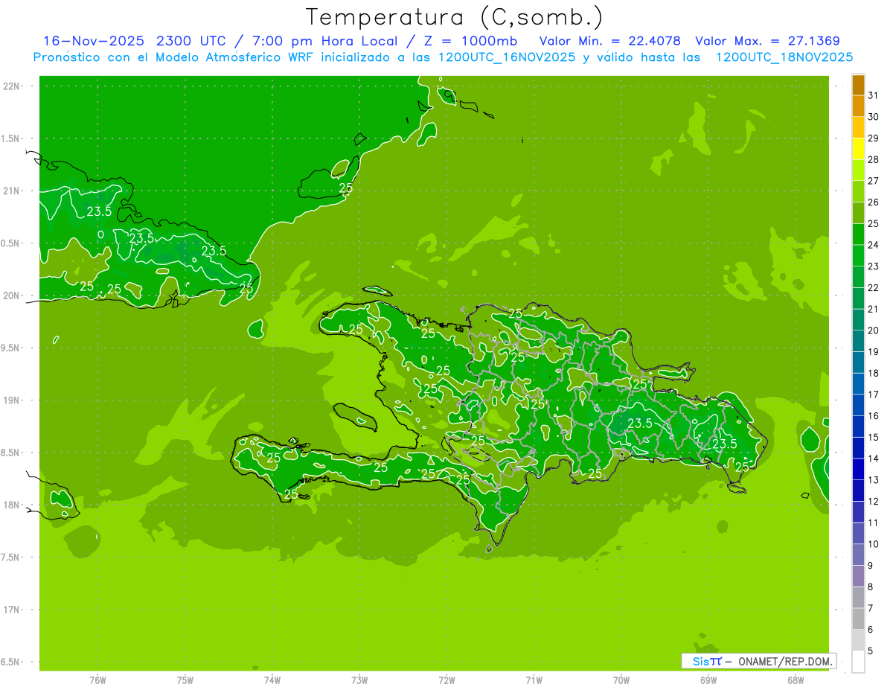Click the '70W' longitude axis label
The image size is (893, 690).
pyautogui.click(x=621, y=680)
